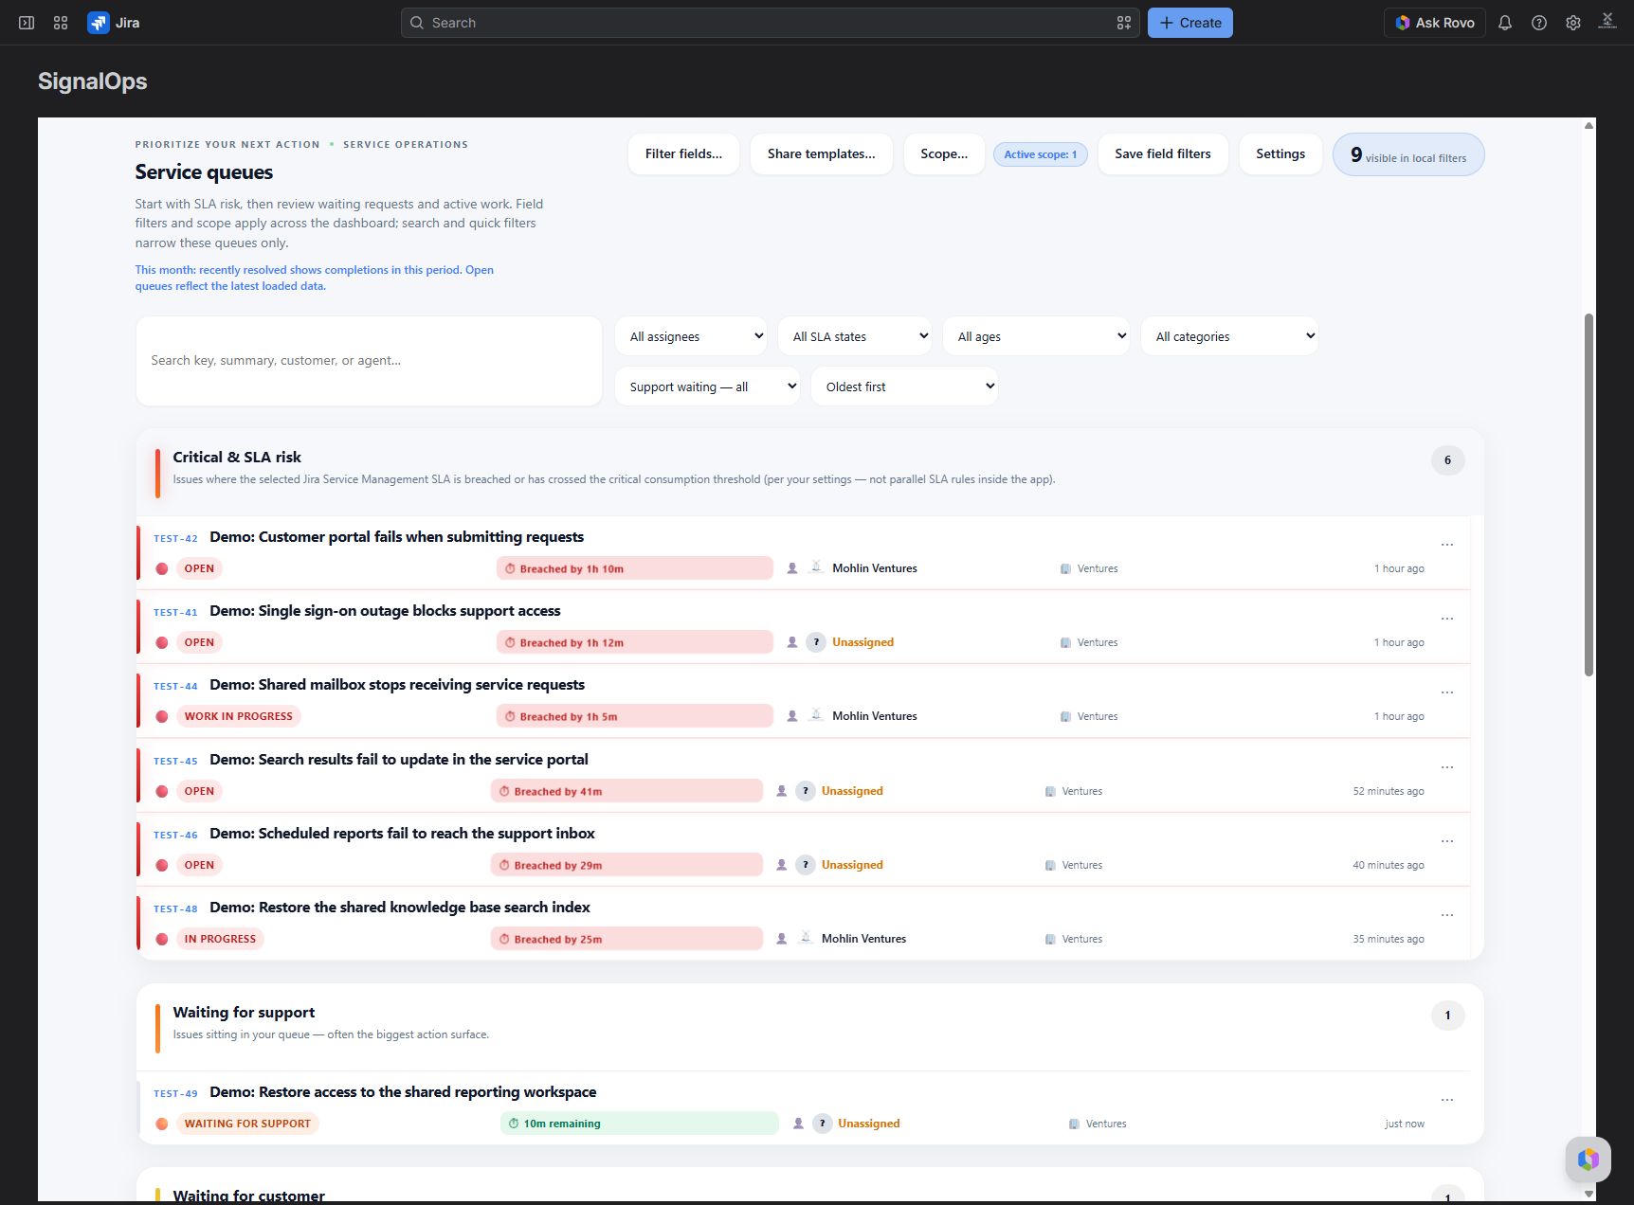This screenshot has width=1634, height=1205.
Task: Click the Jira logo icon
Action: (x=99, y=23)
